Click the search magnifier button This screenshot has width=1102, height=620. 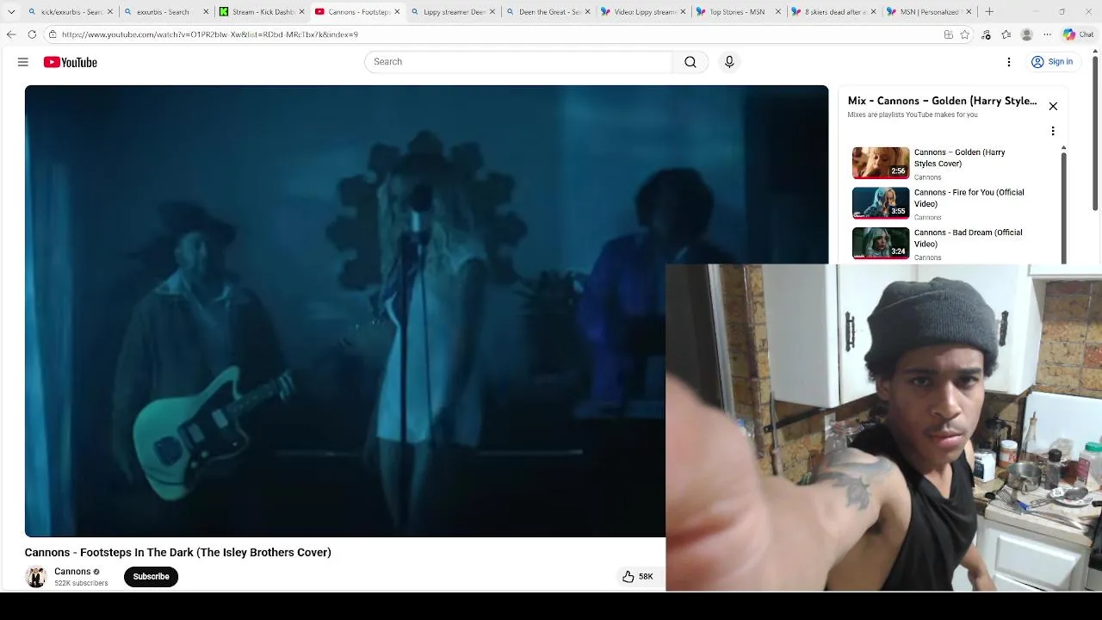tap(690, 62)
